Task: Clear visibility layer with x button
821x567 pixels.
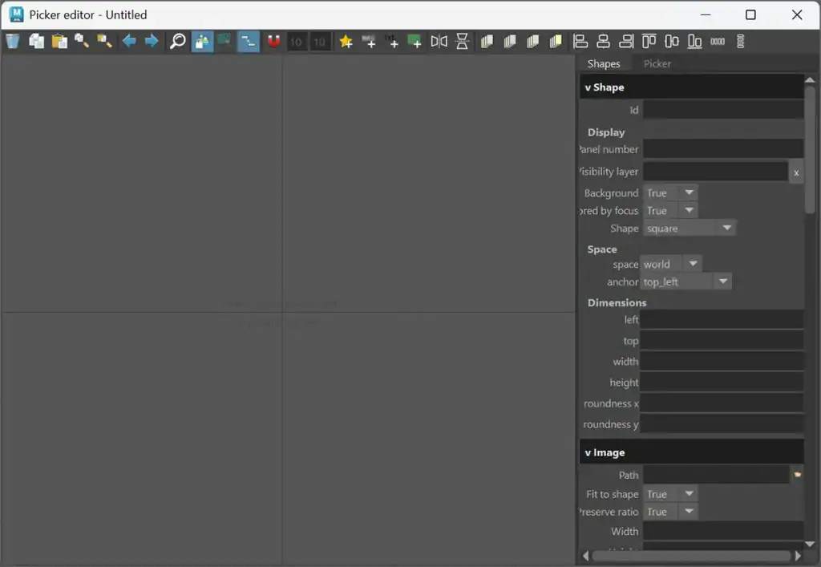Action: [796, 172]
